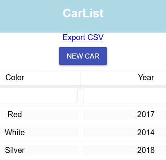Focus the Color filter input field
166x160 pixels.
(x=39, y=96)
